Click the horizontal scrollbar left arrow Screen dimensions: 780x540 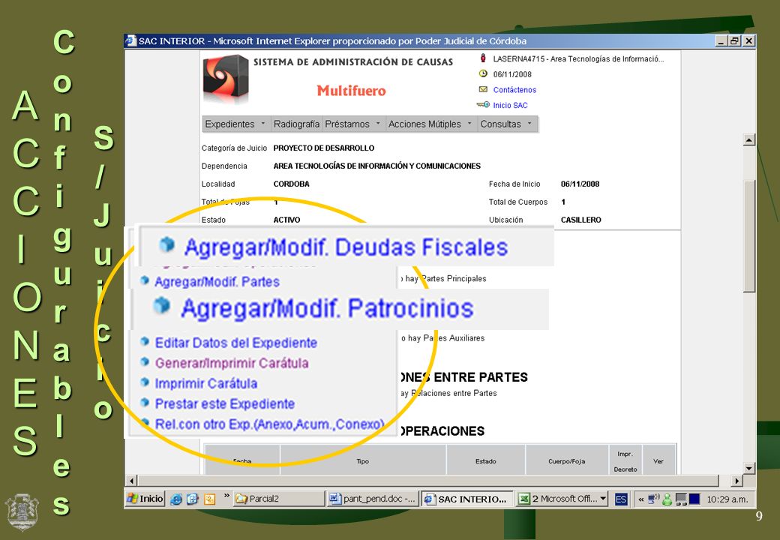click(132, 480)
